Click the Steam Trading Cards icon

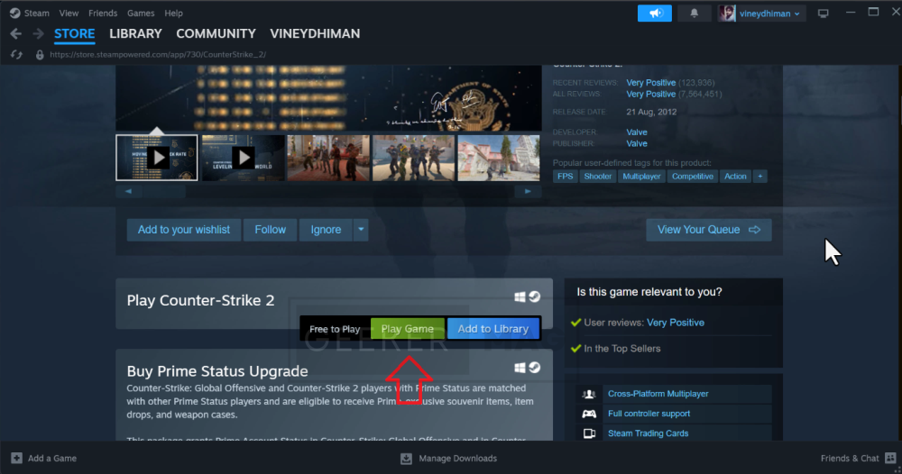tap(589, 433)
